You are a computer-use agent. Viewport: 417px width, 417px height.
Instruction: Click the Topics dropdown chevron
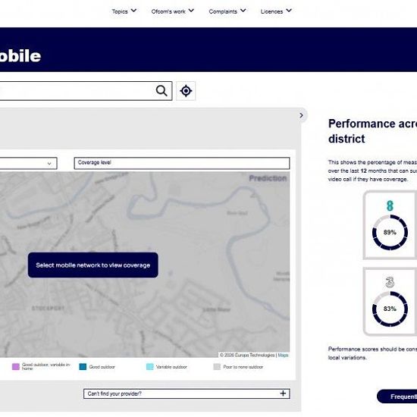tap(133, 11)
